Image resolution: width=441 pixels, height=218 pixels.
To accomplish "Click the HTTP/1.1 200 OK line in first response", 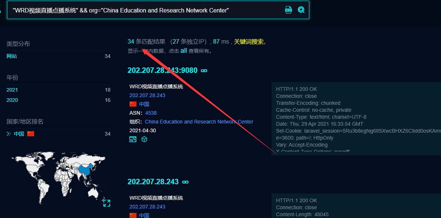I will tap(296, 89).
